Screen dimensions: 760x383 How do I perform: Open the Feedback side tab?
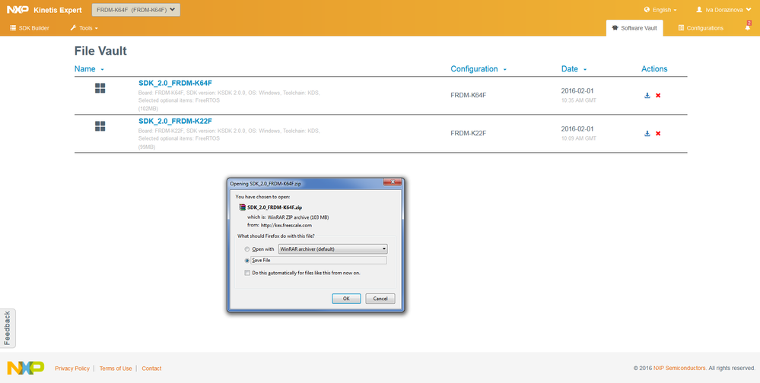(x=8, y=328)
